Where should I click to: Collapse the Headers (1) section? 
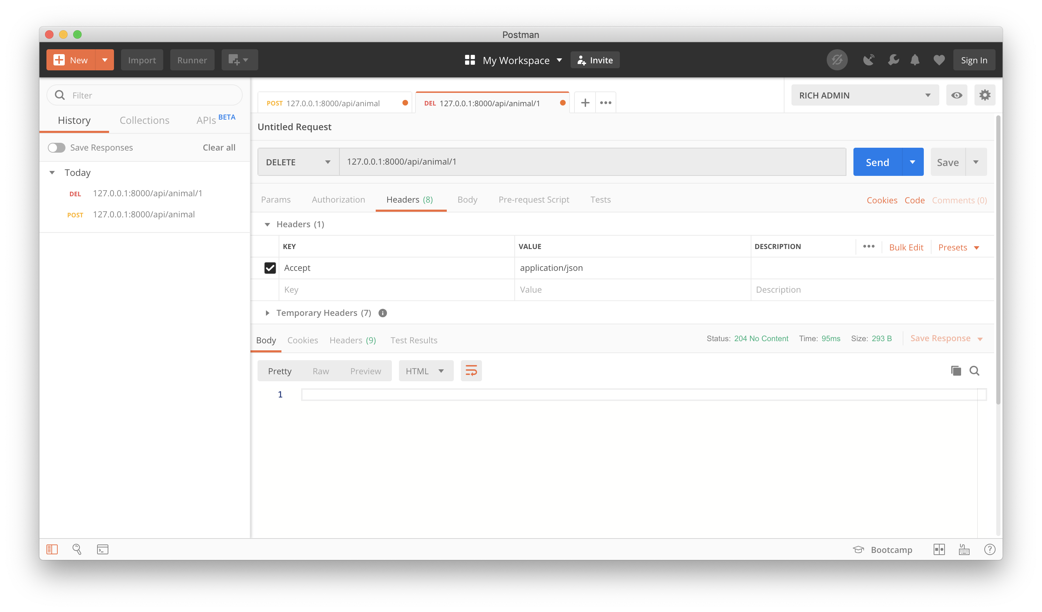click(x=267, y=224)
